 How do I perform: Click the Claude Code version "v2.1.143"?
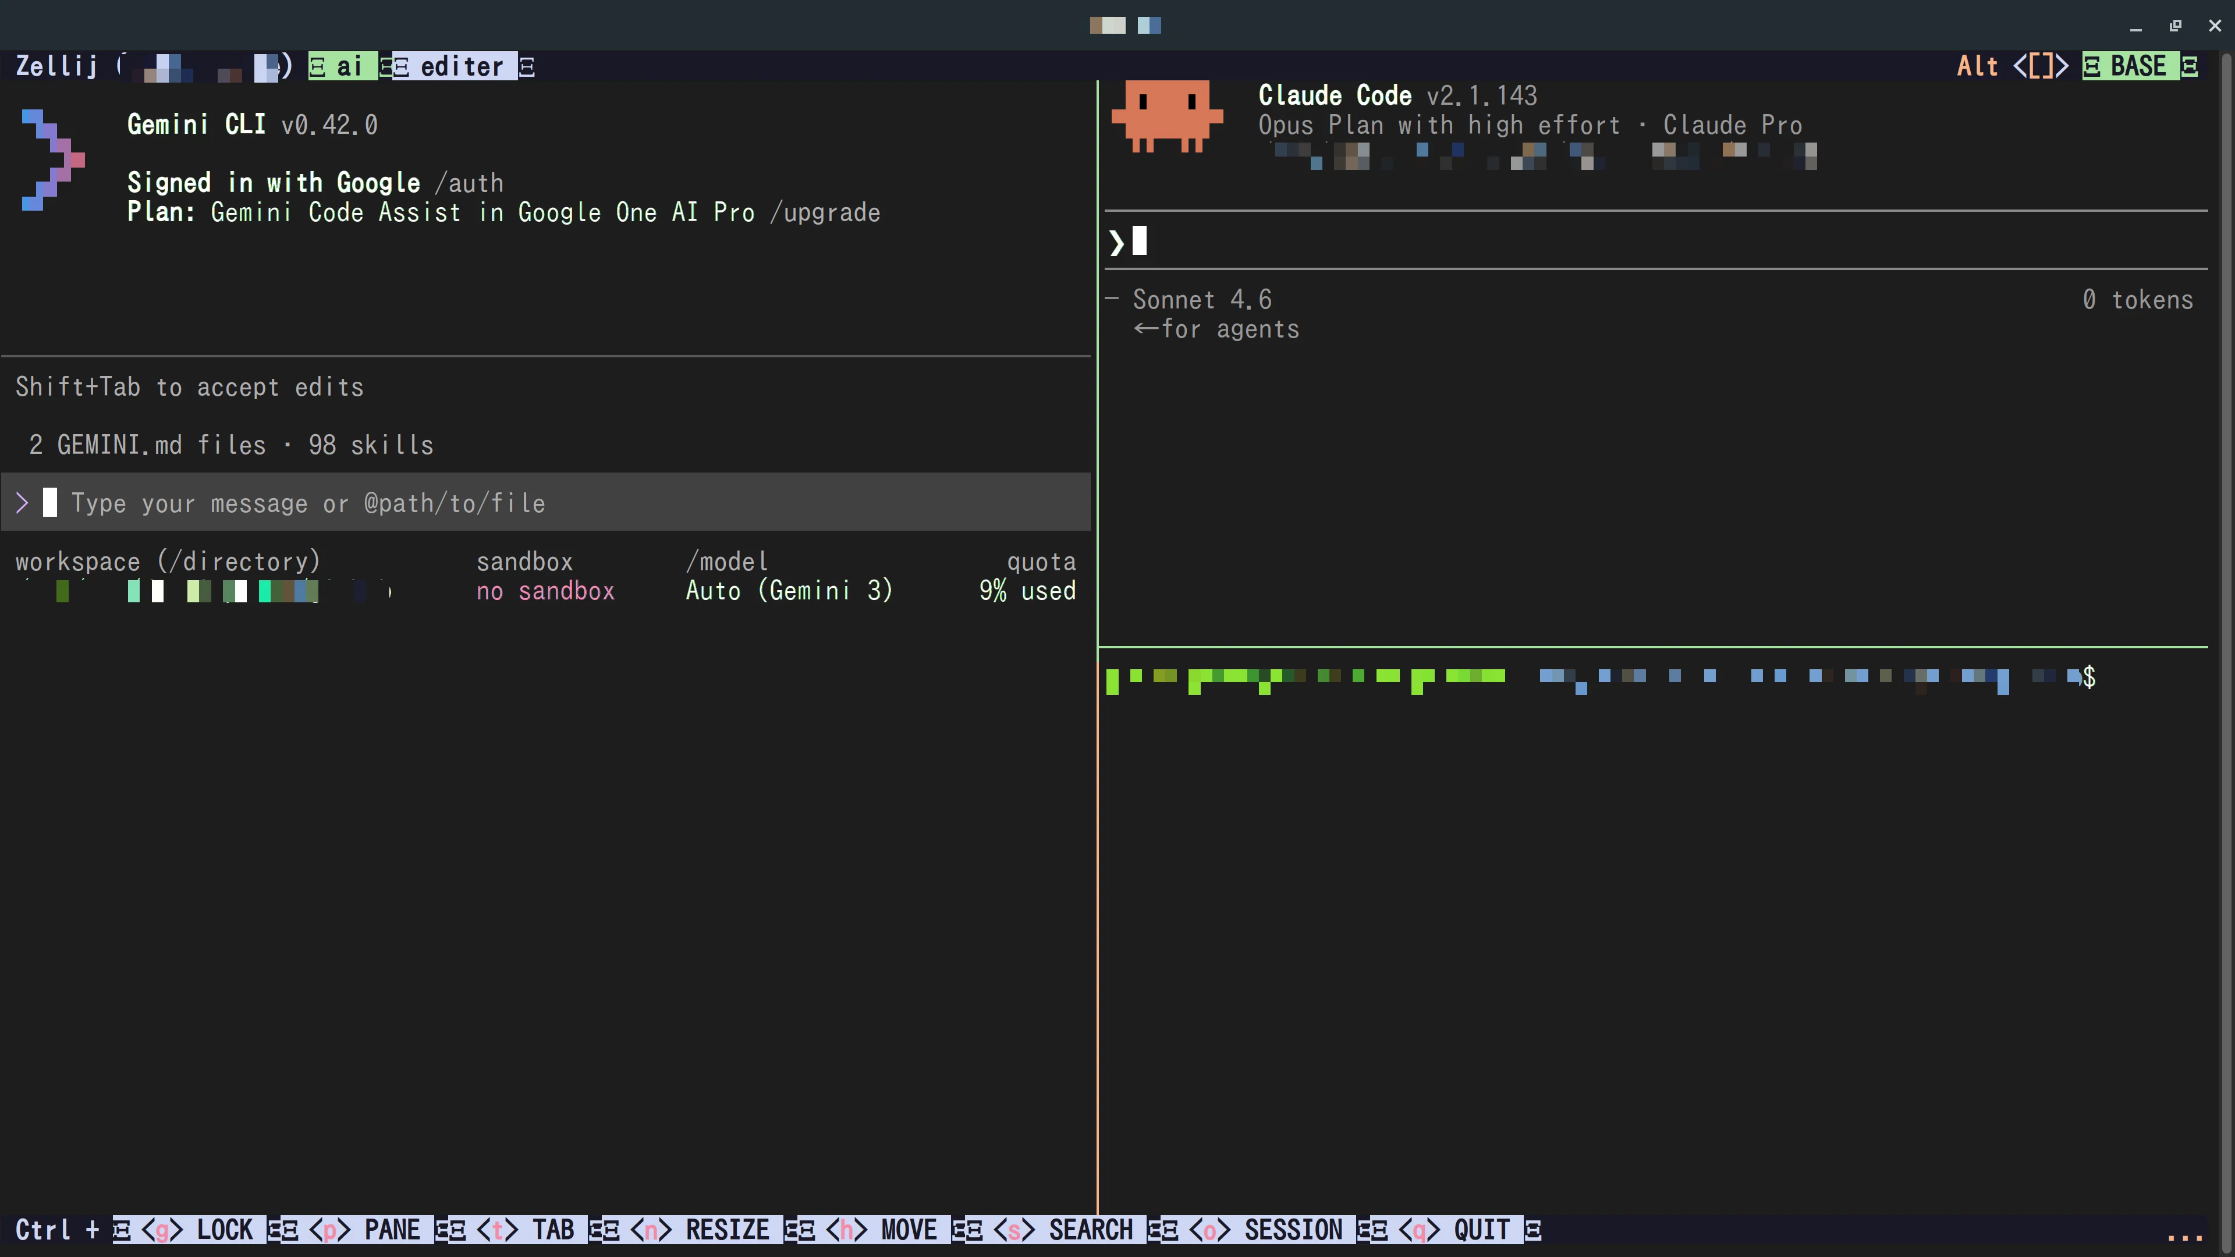pyautogui.click(x=1482, y=94)
